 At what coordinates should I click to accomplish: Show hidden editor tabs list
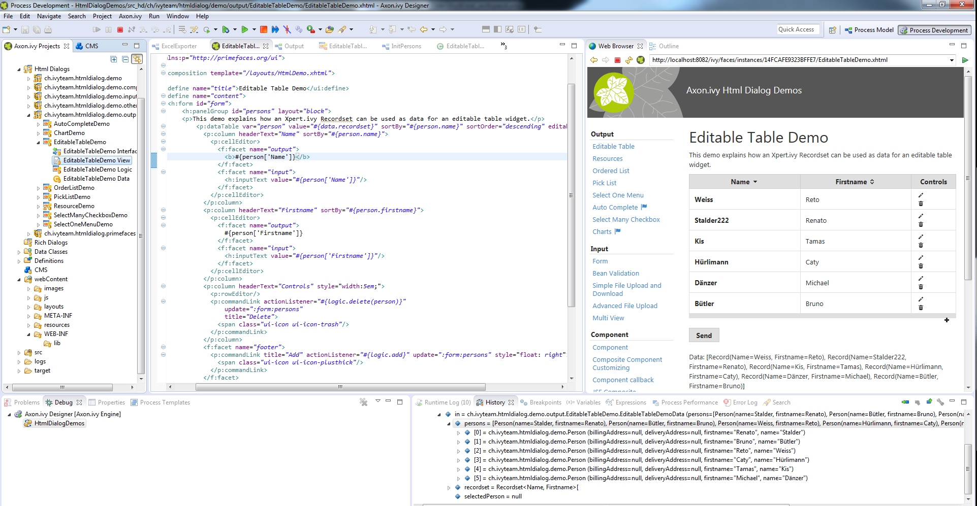(503, 46)
